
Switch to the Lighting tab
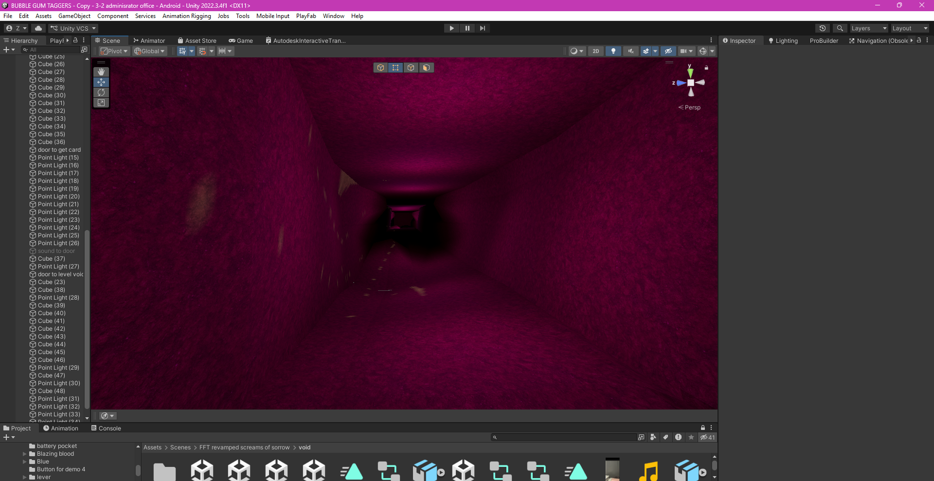pos(783,41)
